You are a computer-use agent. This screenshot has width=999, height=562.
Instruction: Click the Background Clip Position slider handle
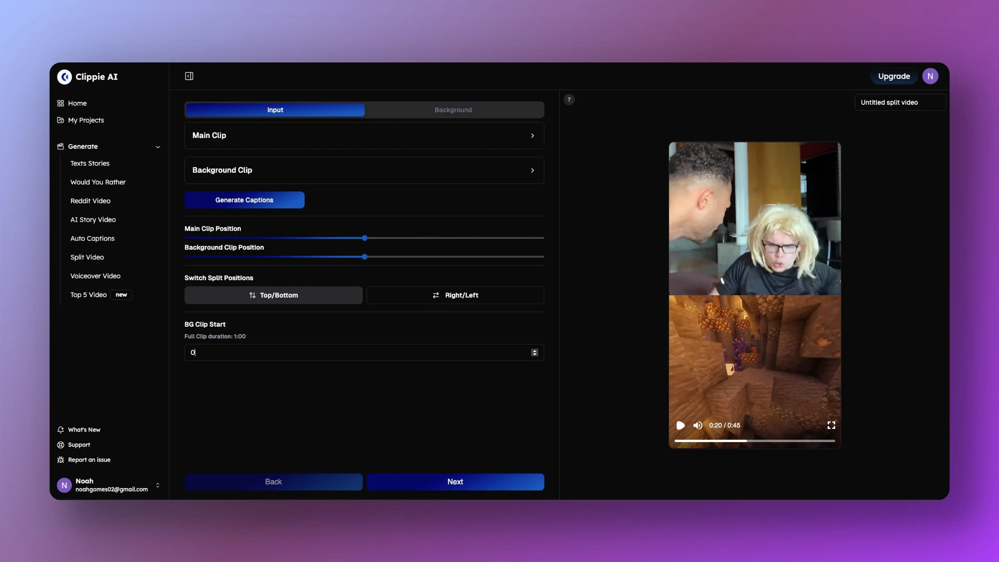tap(364, 257)
